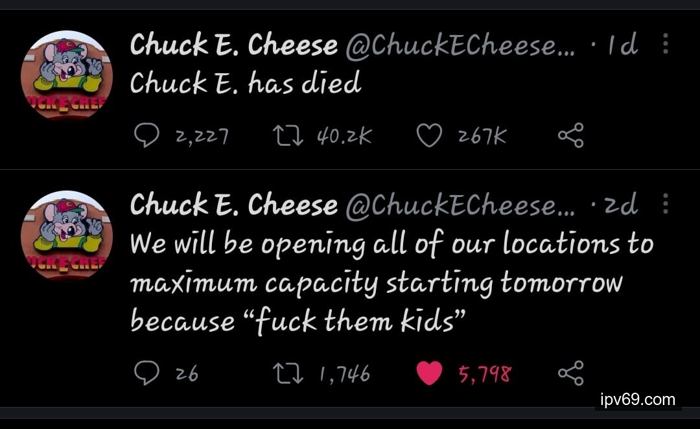Retweet the "opening all locations" tweet
This screenshot has width=700, height=429.
pyautogui.click(x=288, y=373)
